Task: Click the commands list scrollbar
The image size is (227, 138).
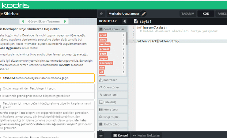Action: (127, 39)
